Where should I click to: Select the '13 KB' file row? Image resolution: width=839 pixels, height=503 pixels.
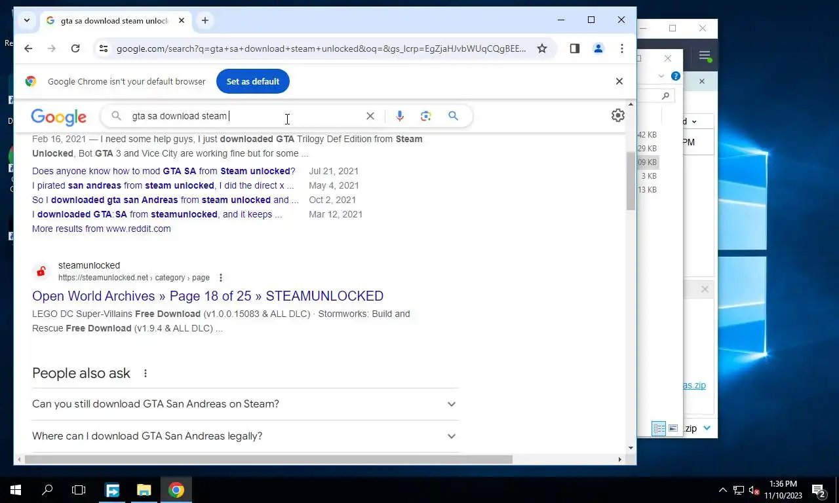pos(648,190)
